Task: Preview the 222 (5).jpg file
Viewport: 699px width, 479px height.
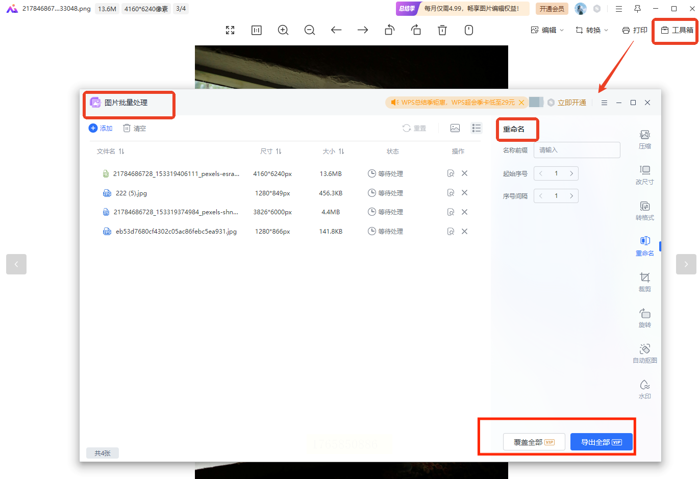Action: click(x=451, y=193)
